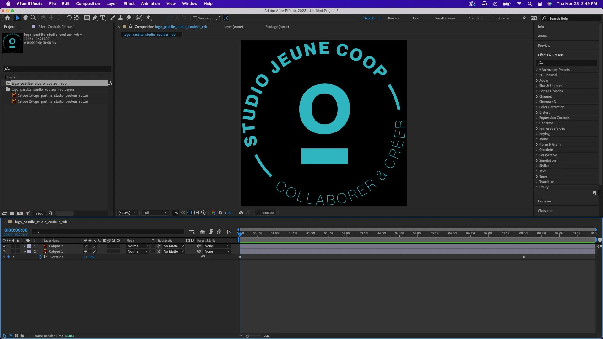Reset exposure aperture icon in viewer

pyautogui.click(x=220, y=213)
